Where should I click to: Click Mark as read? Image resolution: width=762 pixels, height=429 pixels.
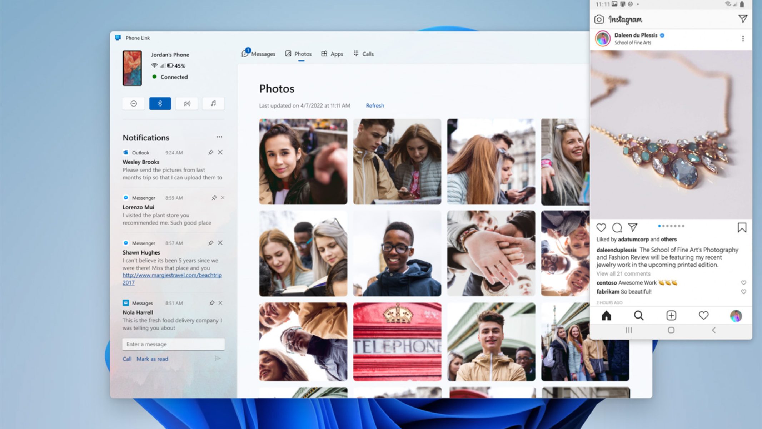pyautogui.click(x=152, y=359)
